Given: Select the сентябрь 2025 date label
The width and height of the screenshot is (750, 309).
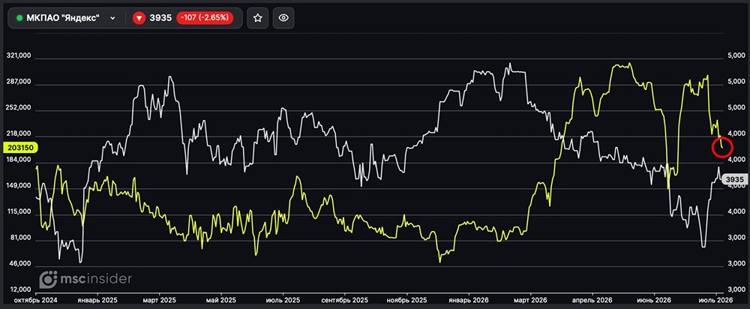Looking at the screenshot, I should (x=344, y=301).
